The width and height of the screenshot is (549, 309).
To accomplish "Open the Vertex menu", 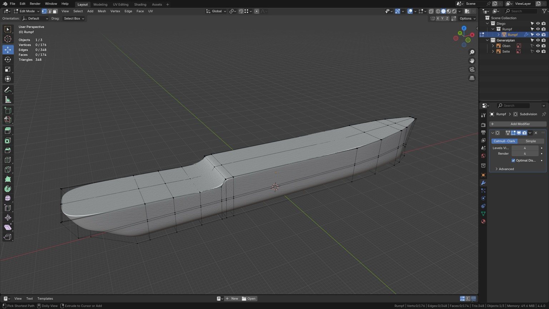I will tap(115, 11).
